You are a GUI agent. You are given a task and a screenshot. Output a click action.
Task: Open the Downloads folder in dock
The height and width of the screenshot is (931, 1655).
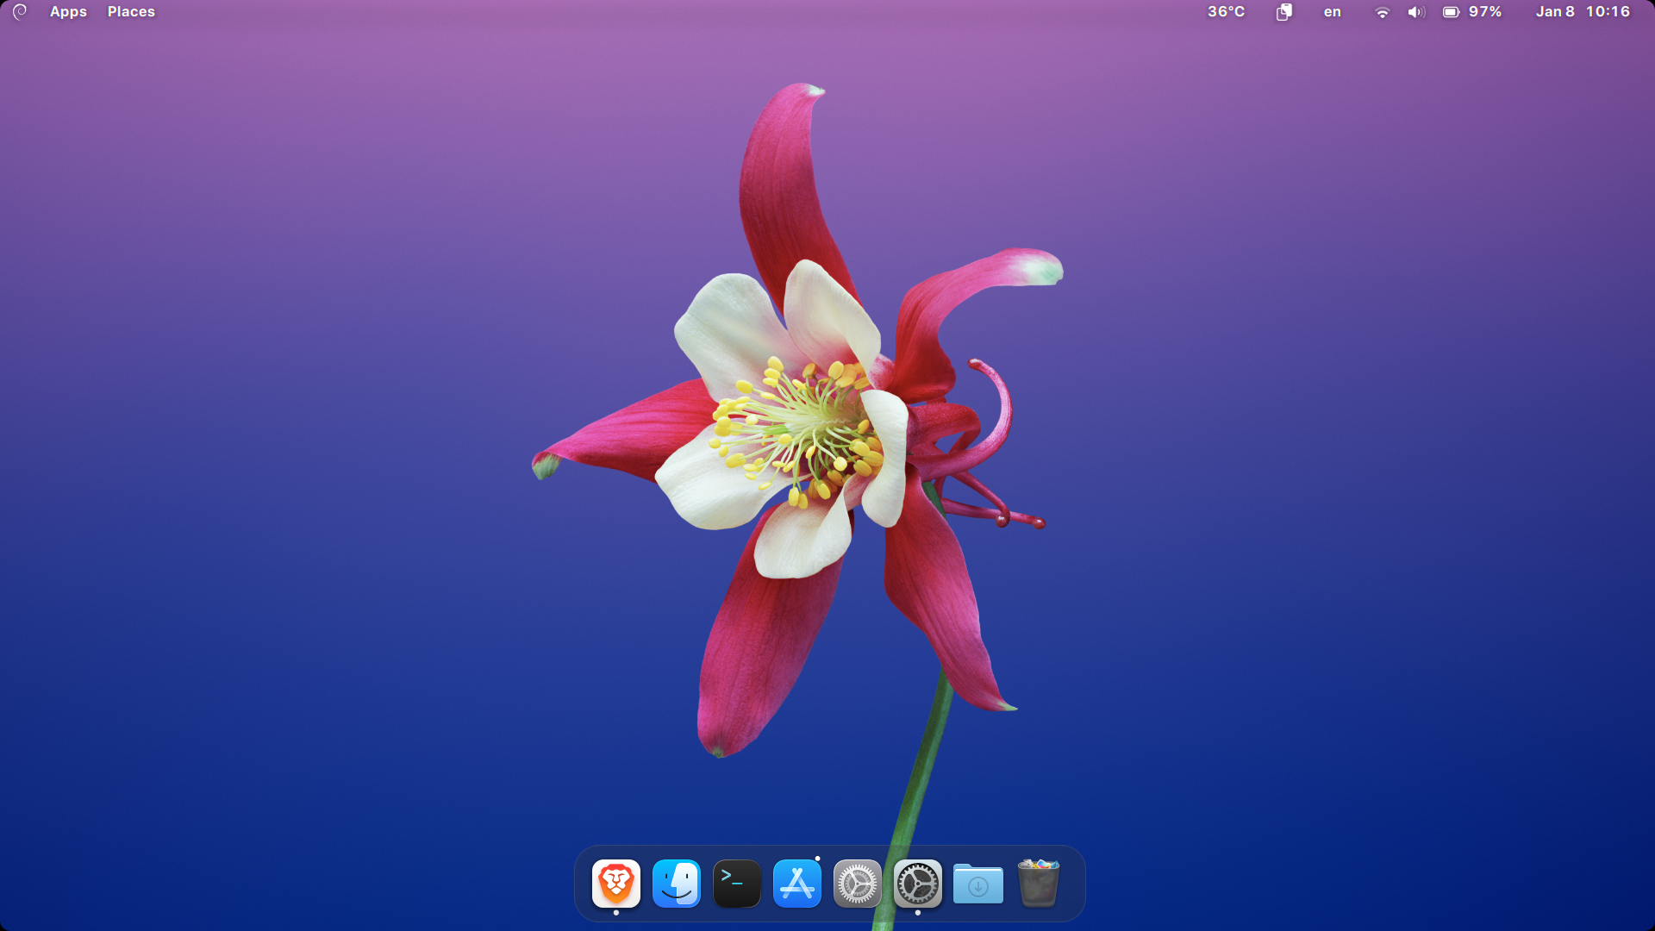(x=977, y=884)
